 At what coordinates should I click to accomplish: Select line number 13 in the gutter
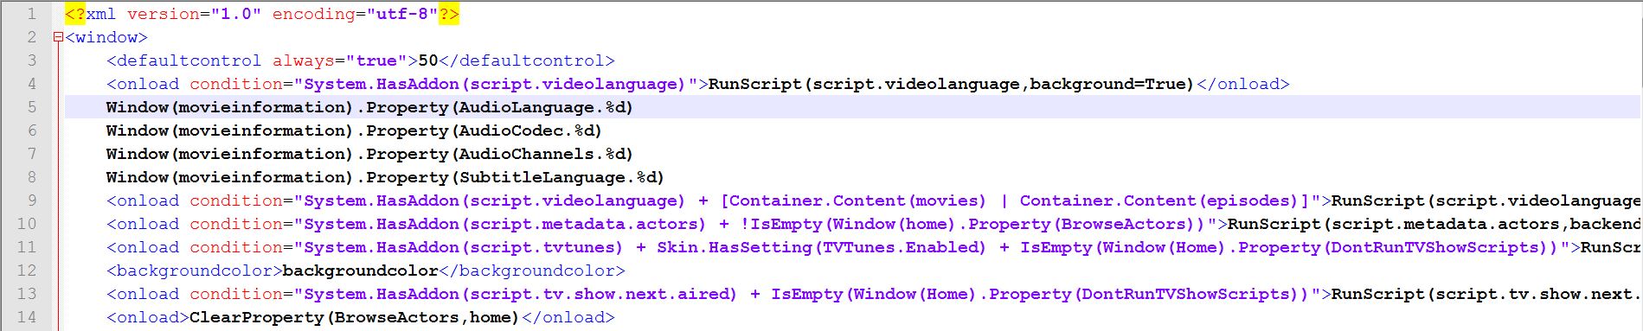click(27, 294)
